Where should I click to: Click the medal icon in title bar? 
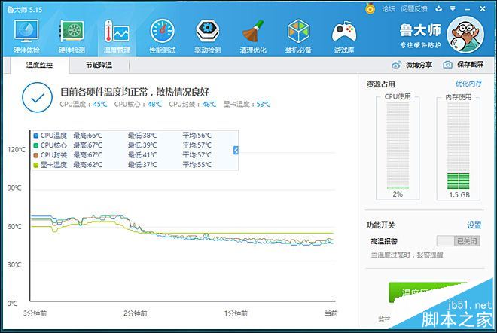(x=370, y=8)
